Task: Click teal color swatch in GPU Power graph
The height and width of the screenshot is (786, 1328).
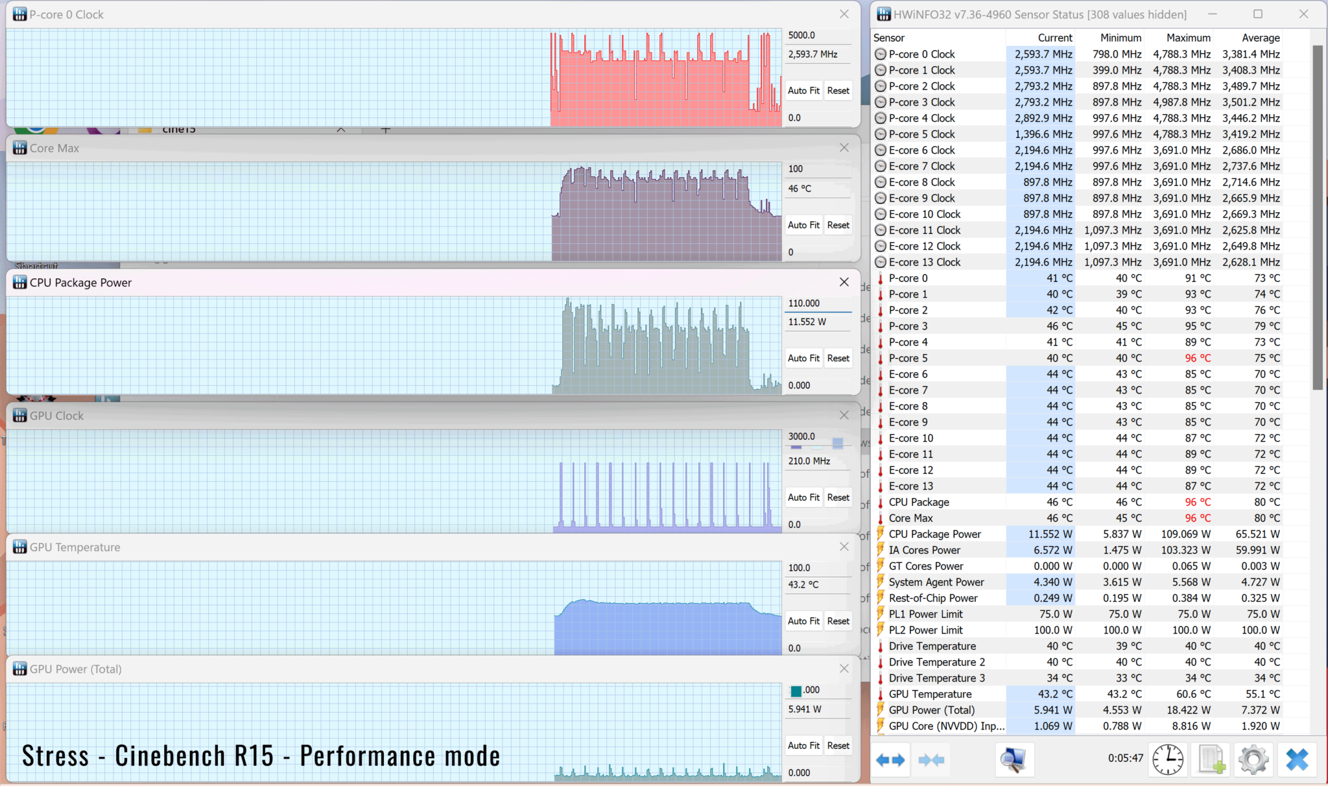Action: (x=796, y=691)
